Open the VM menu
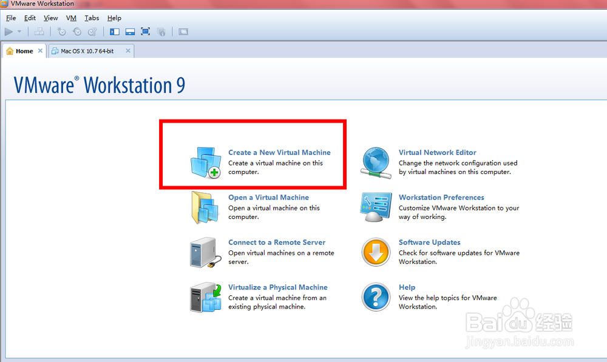 point(71,18)
